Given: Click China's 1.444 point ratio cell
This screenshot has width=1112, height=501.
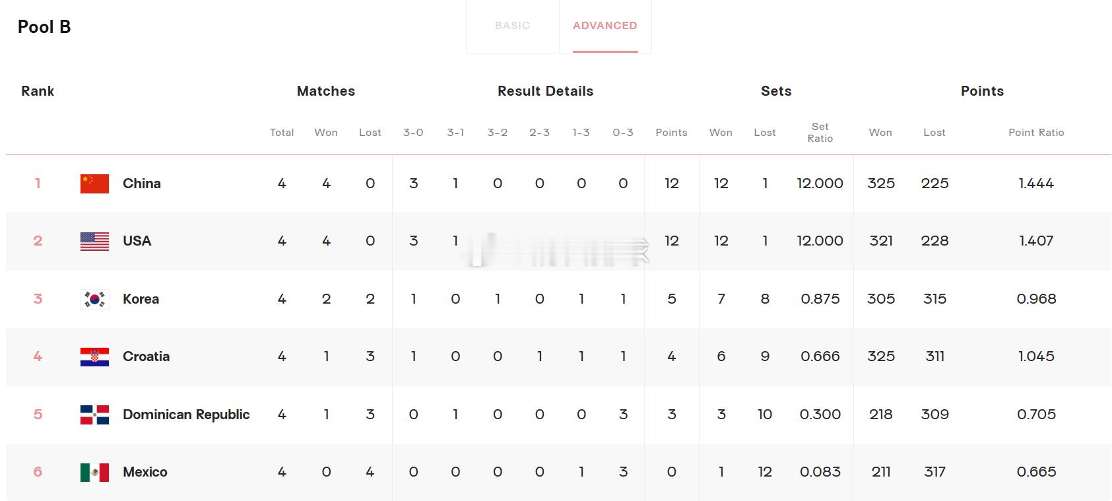Looking at the screenshot, I should (1036, 184).
